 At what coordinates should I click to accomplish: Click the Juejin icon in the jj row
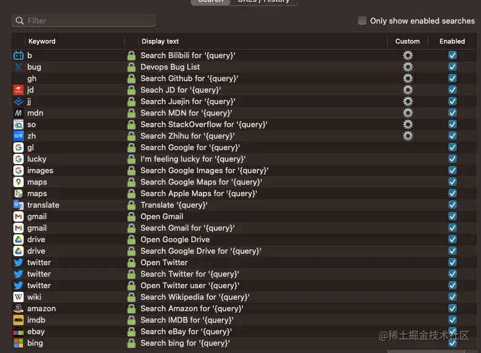pos(18,102)
